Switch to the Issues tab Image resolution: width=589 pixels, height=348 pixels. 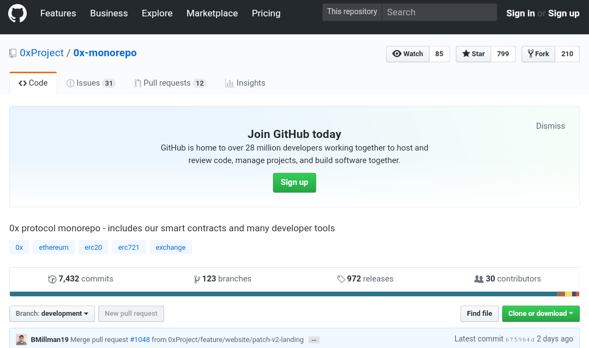[91, 83]
